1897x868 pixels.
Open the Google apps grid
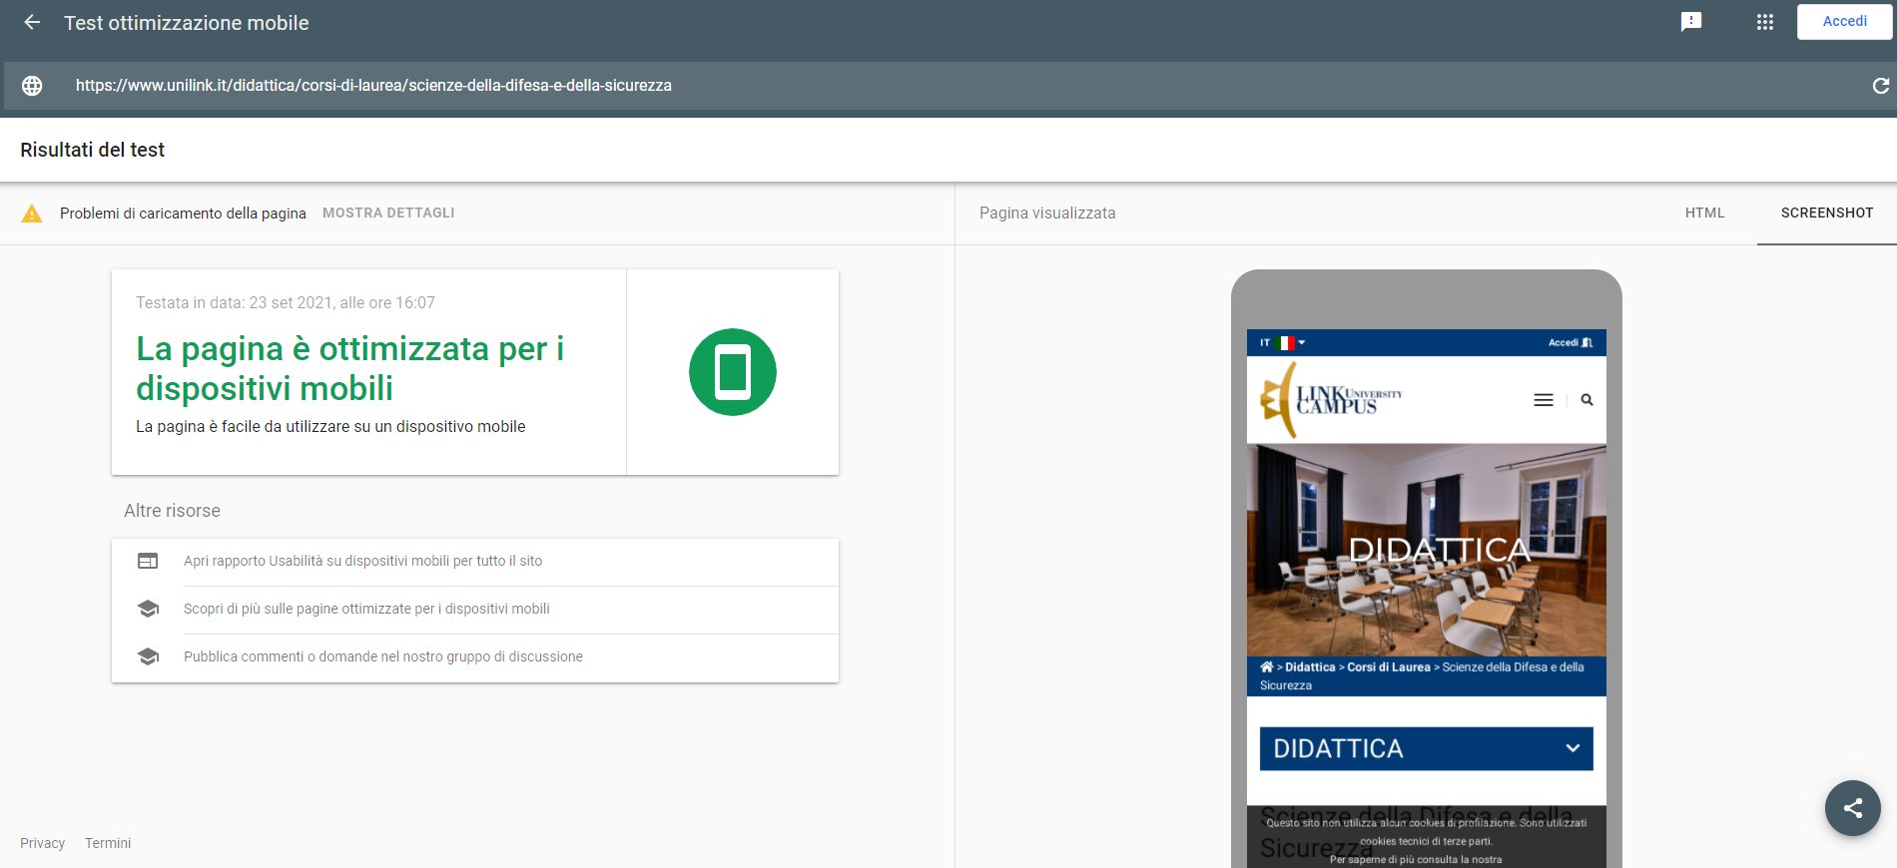pos(1765,22)
